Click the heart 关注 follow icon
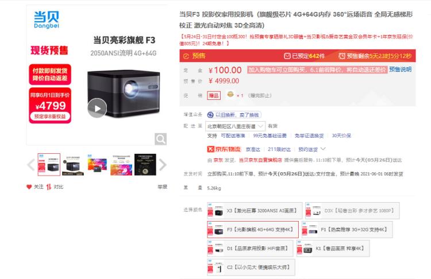 click(x=29, y=187)
